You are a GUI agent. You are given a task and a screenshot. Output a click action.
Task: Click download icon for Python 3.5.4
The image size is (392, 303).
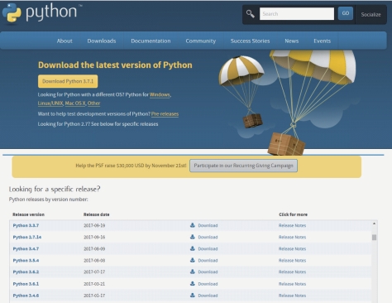coord(193,260)
